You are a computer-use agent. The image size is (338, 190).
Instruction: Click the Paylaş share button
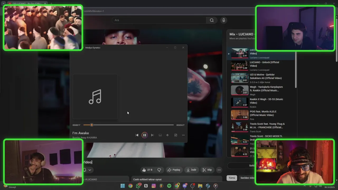174,170
